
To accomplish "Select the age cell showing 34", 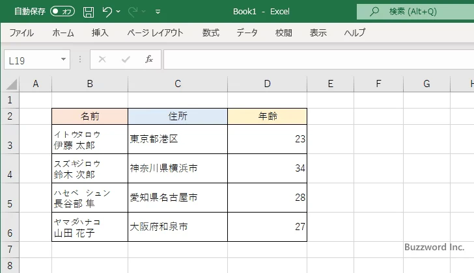I will (x=267, y=168).
